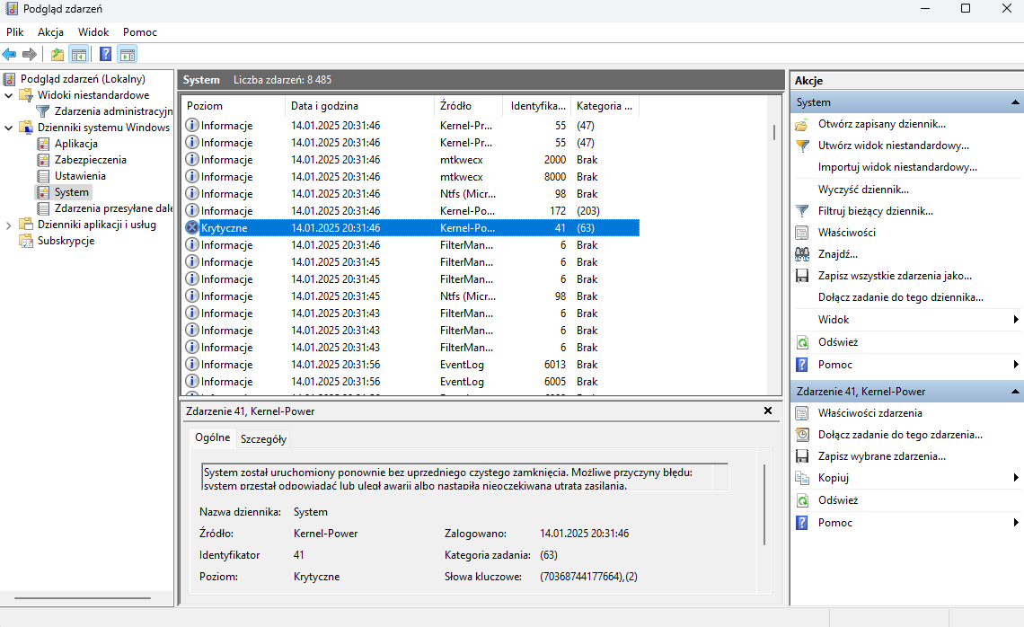The width and height of the screenshot is (1024, 627).
Task: Click the Znajdź binoculars action
Action: click(837, 254)
